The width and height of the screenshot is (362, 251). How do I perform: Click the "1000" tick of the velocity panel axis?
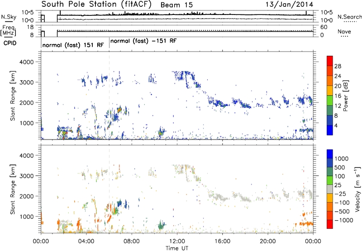[x=27, y=217]
